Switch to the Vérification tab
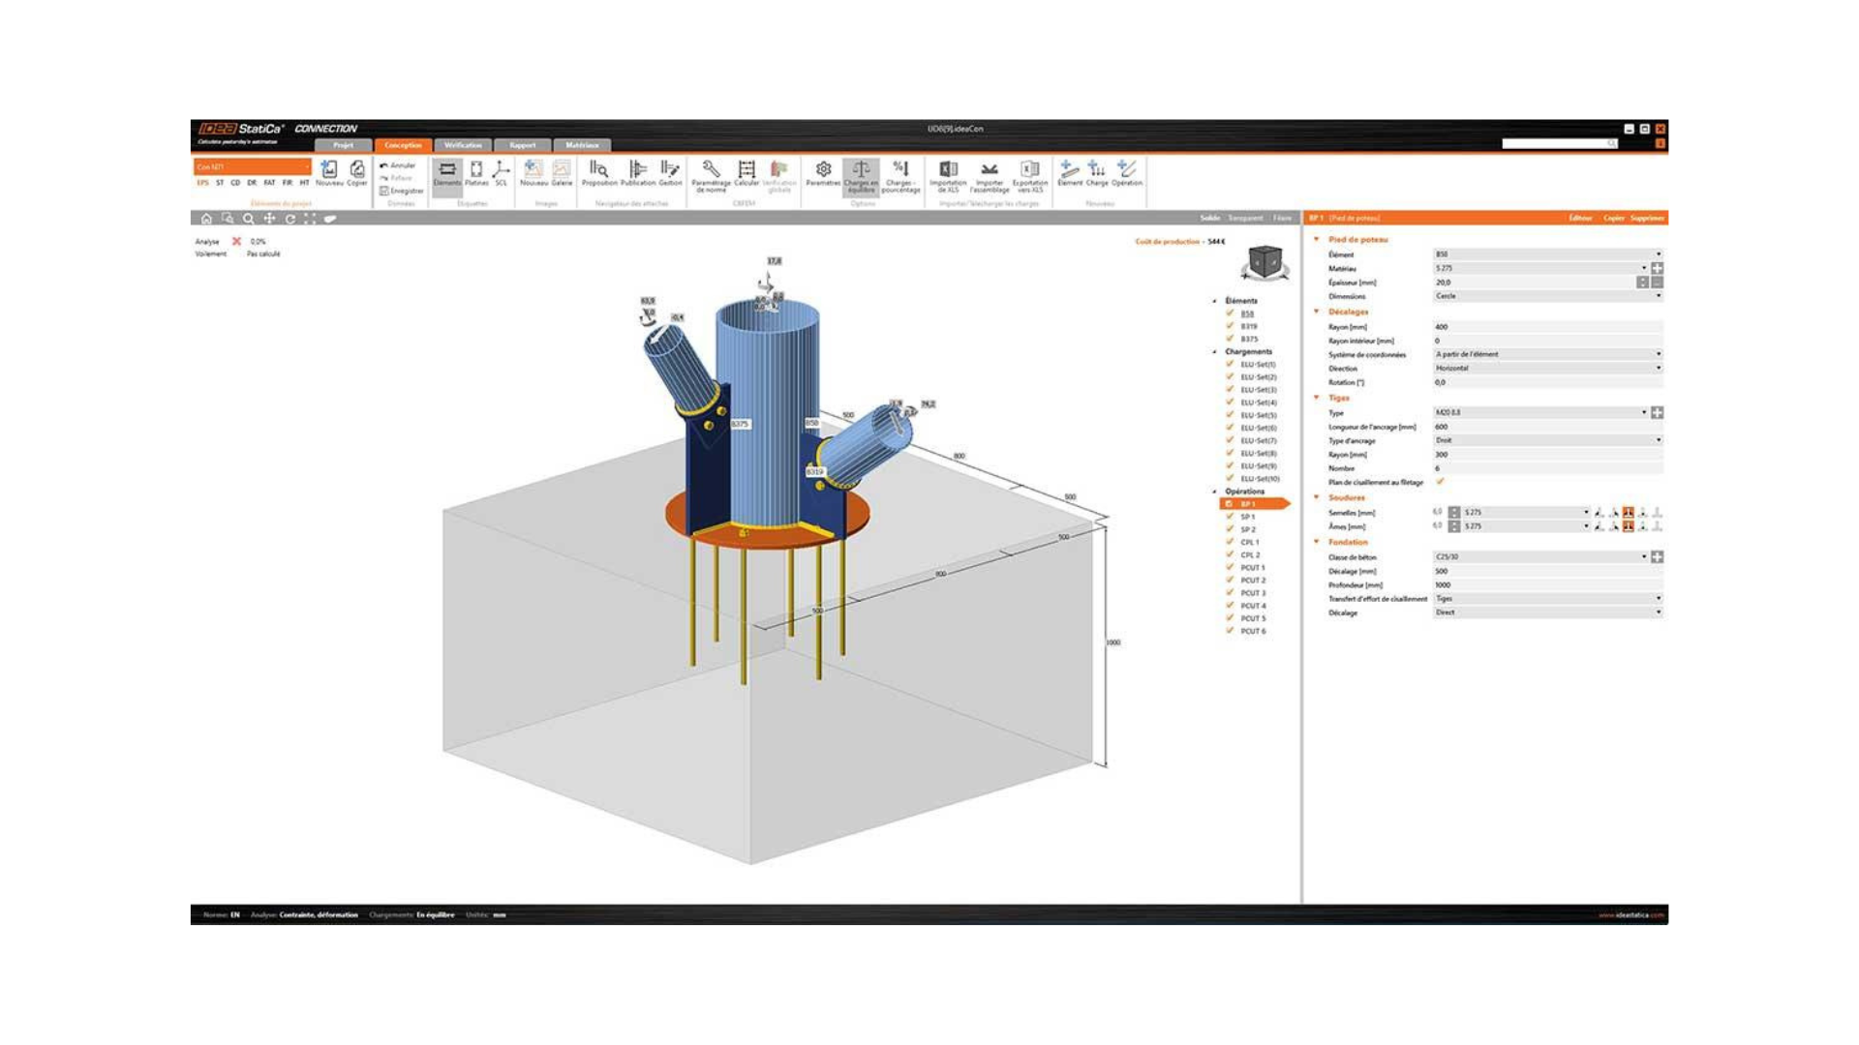 [463, 145]
